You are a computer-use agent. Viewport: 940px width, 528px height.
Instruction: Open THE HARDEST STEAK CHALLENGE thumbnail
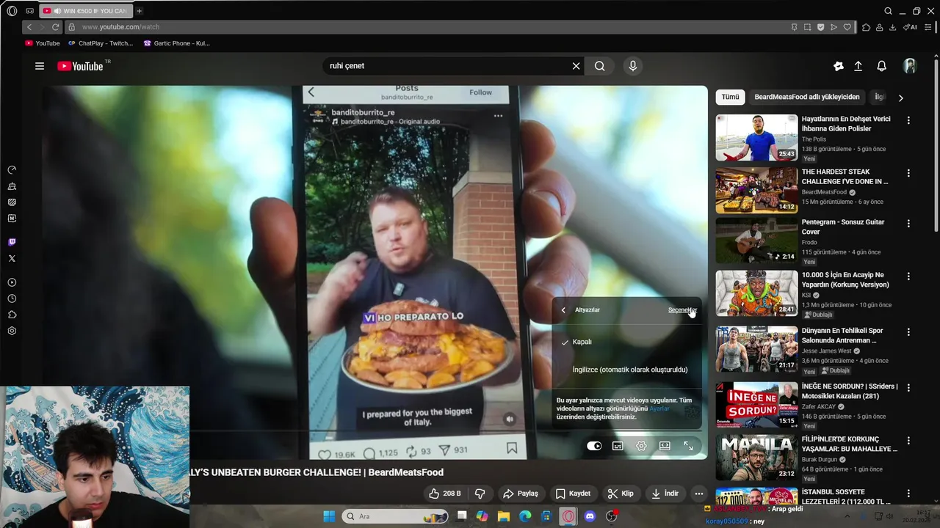tap(756, 190)
